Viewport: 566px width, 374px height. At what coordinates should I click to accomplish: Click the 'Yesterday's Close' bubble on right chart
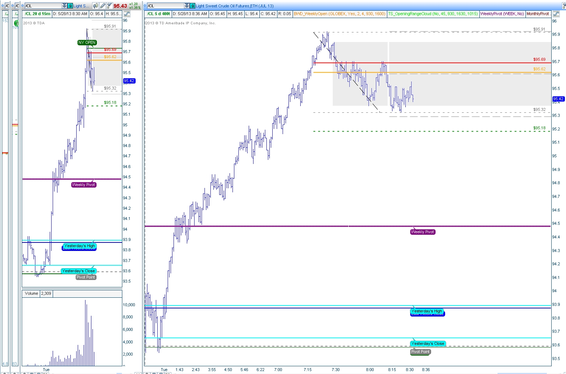(x=428, y=343)
